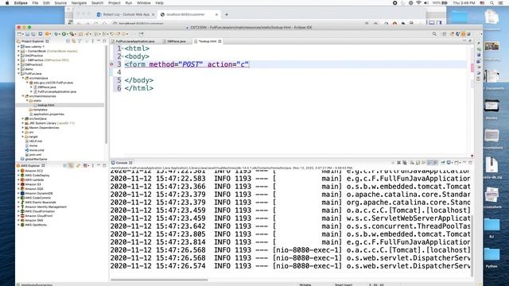Image resolution: width=509 pixels, height=286 pixels.
Task: Click the Debug bug icon in toolbar
Action: tap(56, 33)
